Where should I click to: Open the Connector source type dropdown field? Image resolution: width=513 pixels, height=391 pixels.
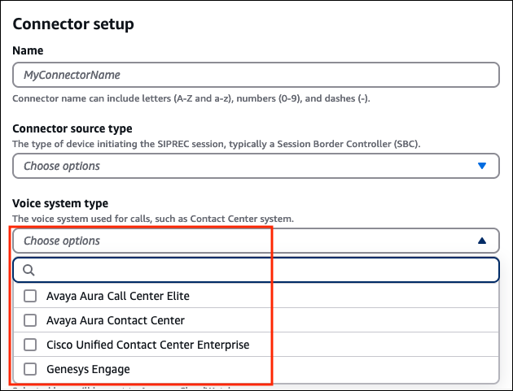point(244,166)
